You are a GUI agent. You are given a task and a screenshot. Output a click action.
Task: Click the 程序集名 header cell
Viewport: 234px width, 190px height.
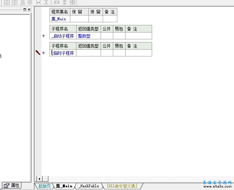[60, 12]
